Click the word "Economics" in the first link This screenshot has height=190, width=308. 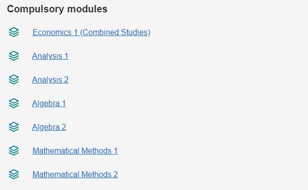point(52,33)
